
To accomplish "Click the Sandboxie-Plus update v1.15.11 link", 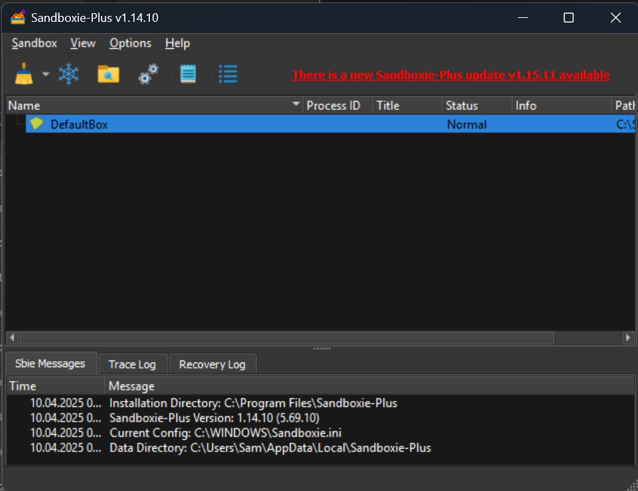I will click(x=450, y=75).
